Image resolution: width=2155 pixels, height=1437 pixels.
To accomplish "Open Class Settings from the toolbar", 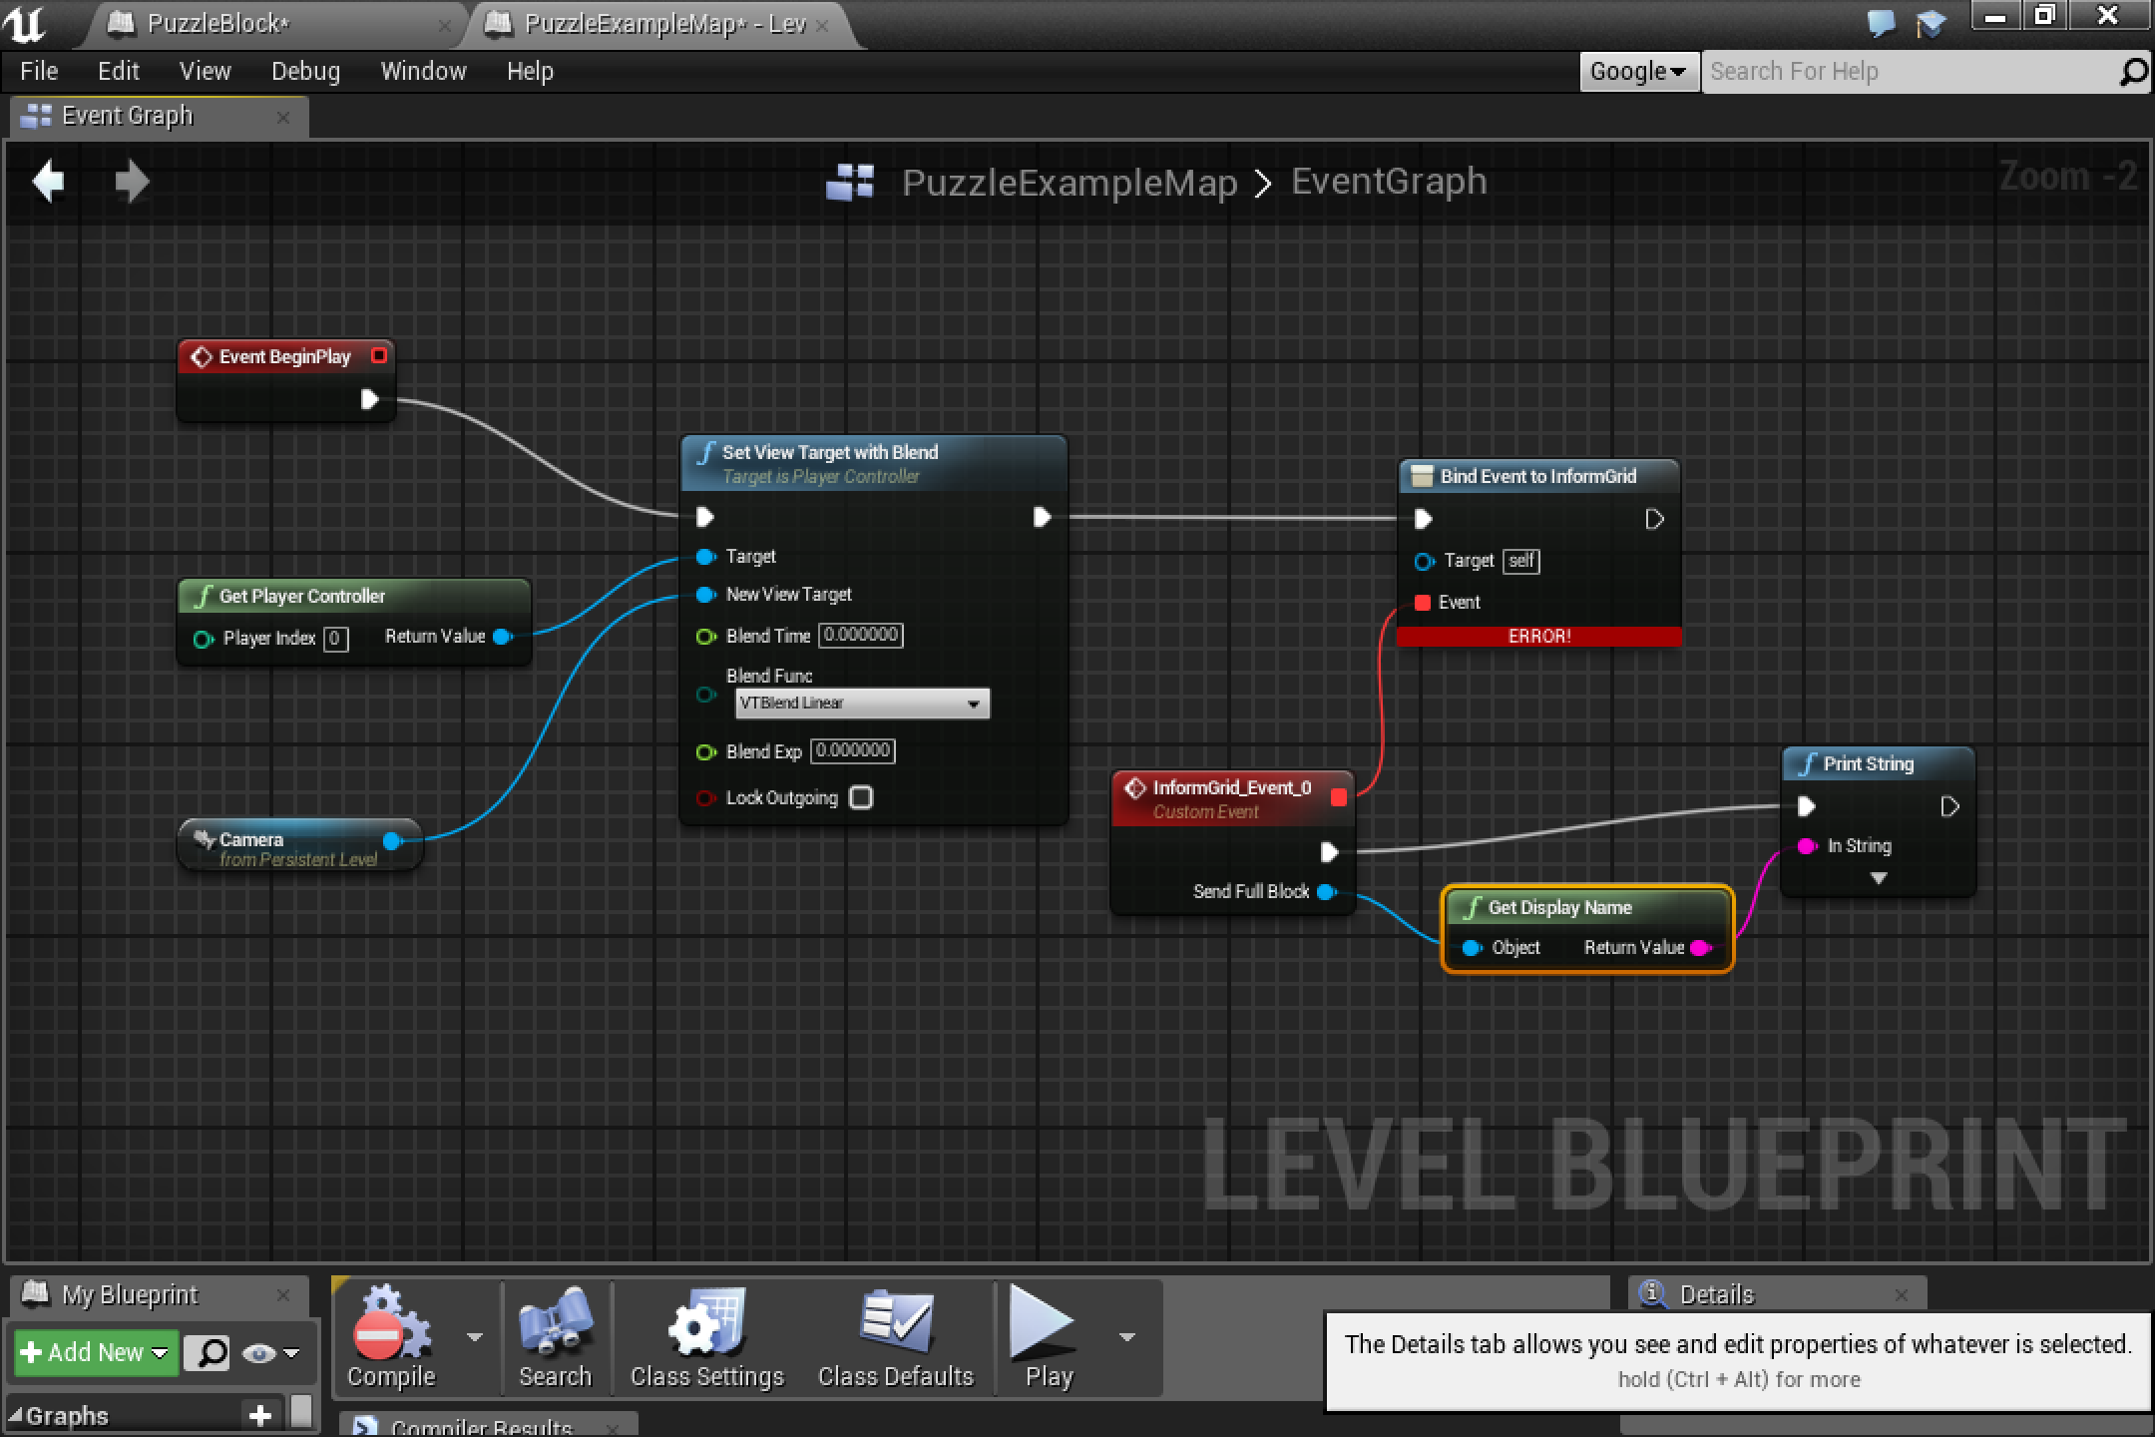I will (706, 1337).
